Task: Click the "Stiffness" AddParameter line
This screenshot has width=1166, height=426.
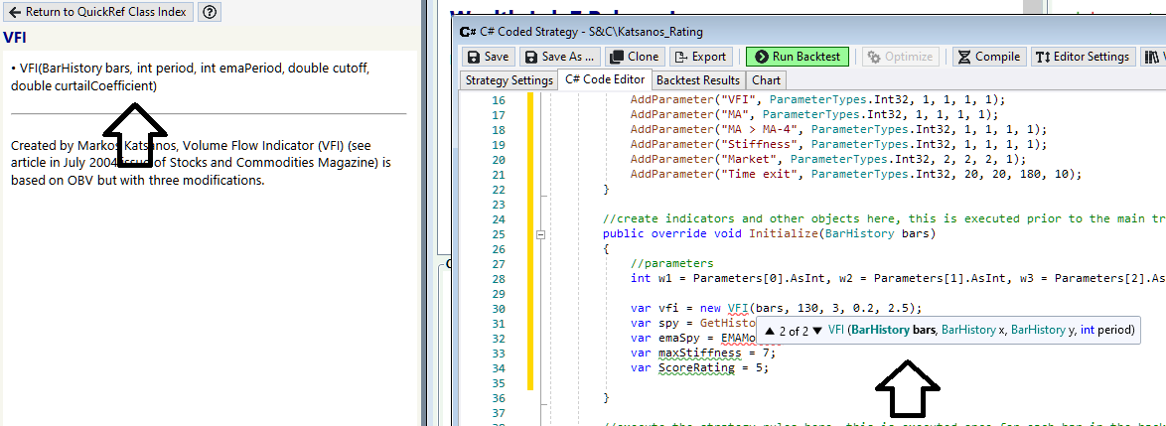Action: click(x=837, y=144)
